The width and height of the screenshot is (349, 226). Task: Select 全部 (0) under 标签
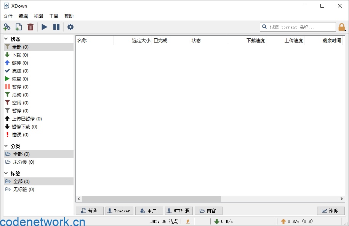tap(39, 182)
